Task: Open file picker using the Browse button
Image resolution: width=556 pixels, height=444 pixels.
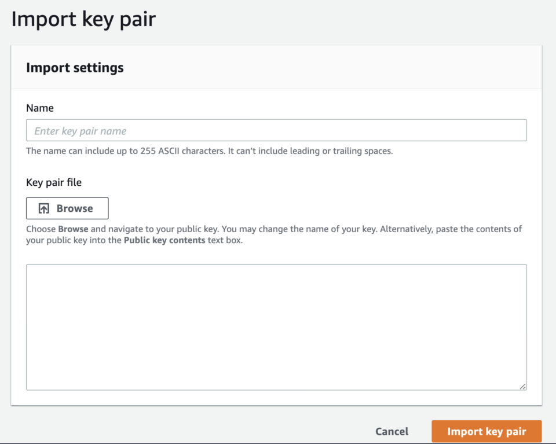Action: [67, 208]
